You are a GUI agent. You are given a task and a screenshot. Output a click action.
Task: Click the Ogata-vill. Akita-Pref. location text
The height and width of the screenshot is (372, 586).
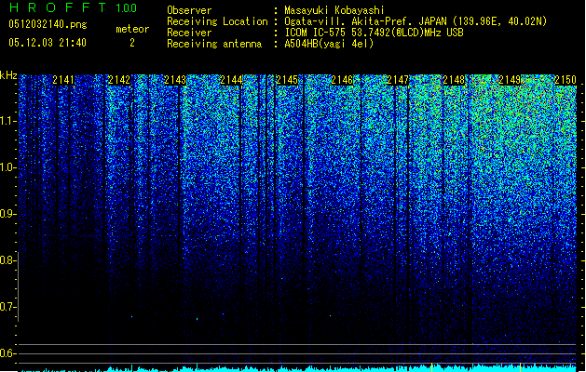(x=416, y=21)
